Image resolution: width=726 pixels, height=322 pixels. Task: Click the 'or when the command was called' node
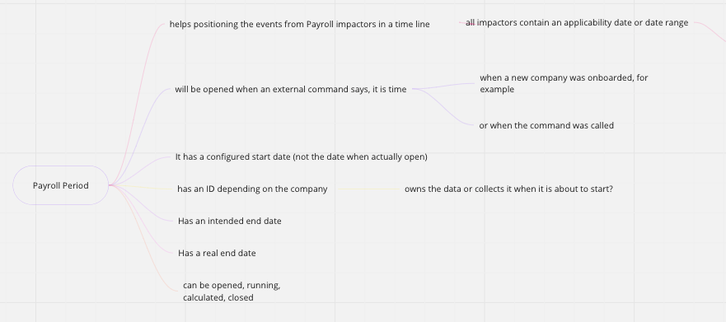click(x=546, y=125)
